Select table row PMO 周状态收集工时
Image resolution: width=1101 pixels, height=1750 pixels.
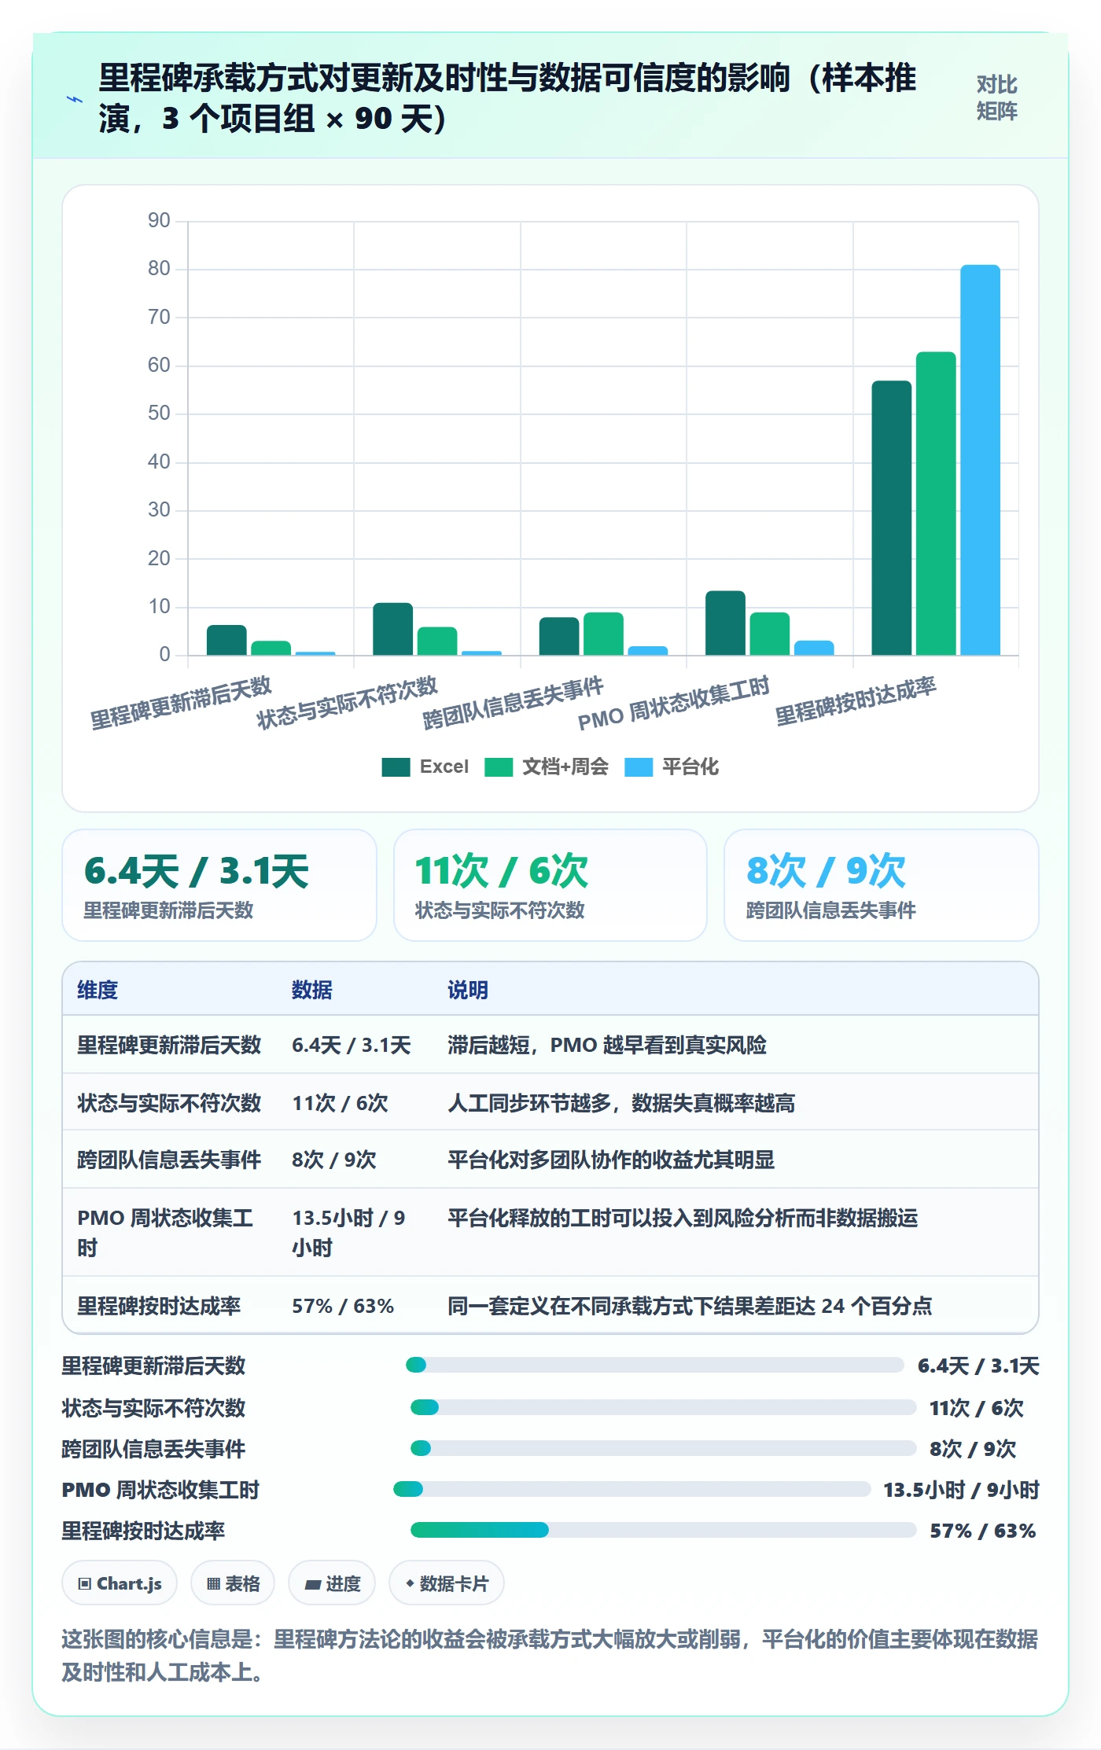(550, 1232)
